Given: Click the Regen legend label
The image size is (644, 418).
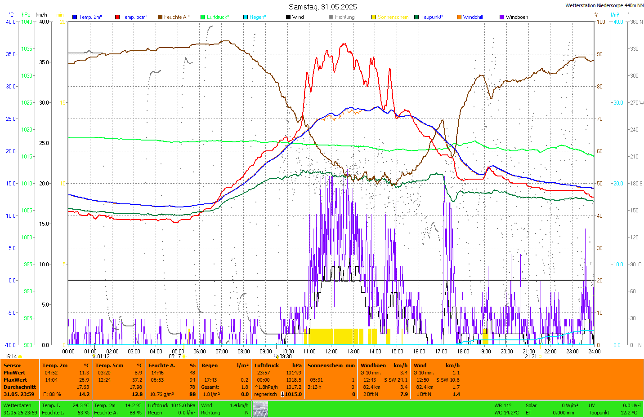Looking at the screenshot, I should coord(258,17).
